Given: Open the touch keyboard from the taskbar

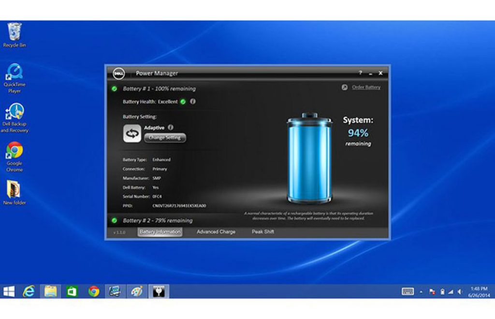Looking at the screenshot, I should click(408, 291).
